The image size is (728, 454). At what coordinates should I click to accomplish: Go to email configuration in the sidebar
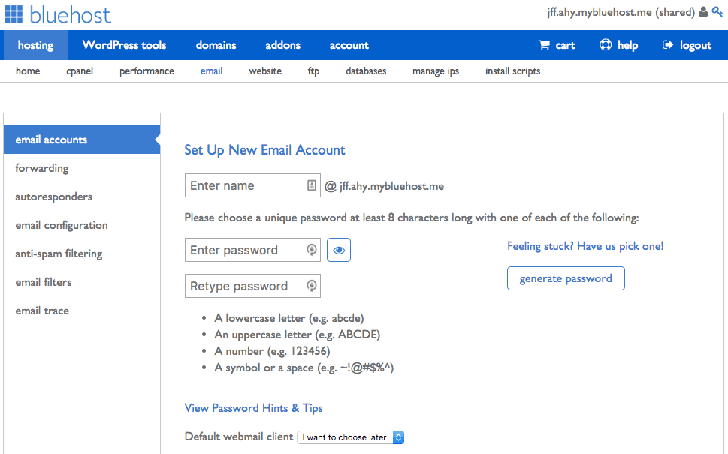(x=62, y=225)
